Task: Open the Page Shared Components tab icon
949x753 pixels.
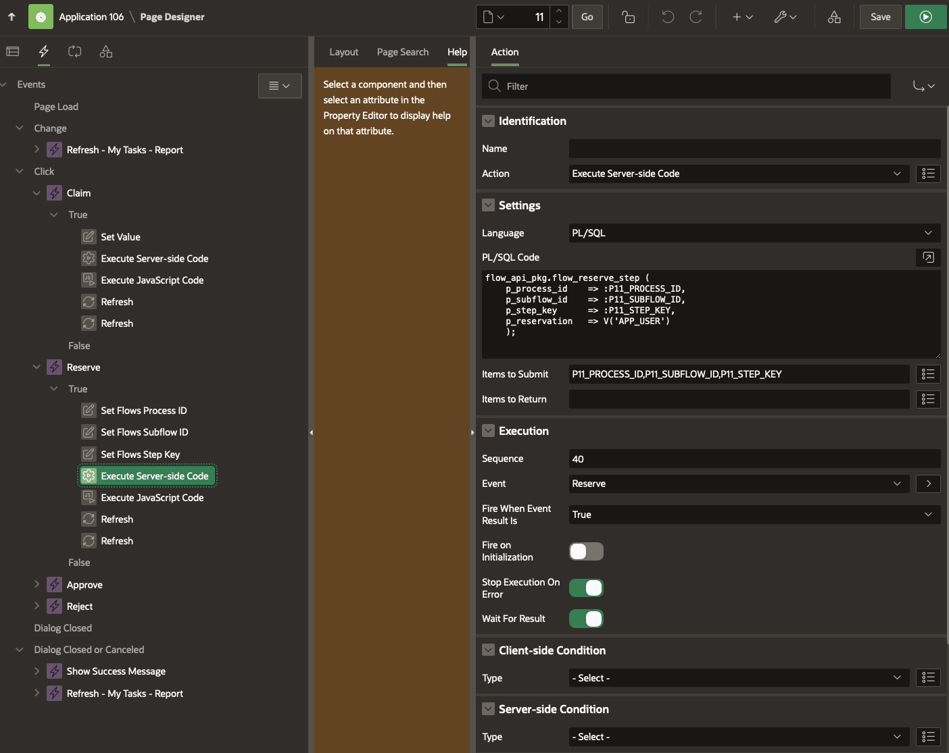Action: 106,51
